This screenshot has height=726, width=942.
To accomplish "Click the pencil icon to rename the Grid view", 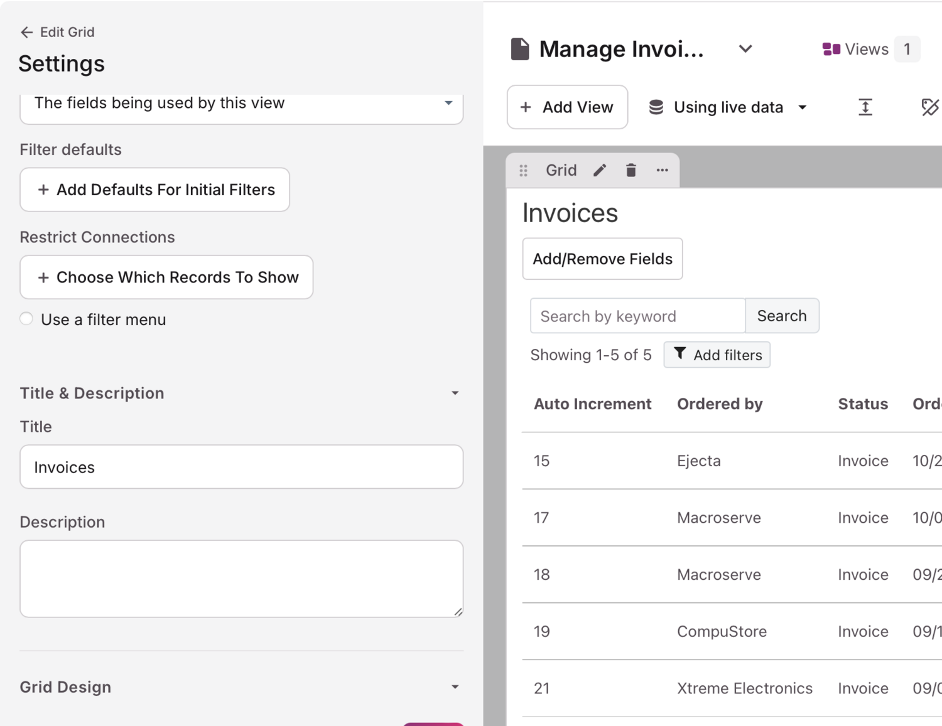I will coord(600,170).
